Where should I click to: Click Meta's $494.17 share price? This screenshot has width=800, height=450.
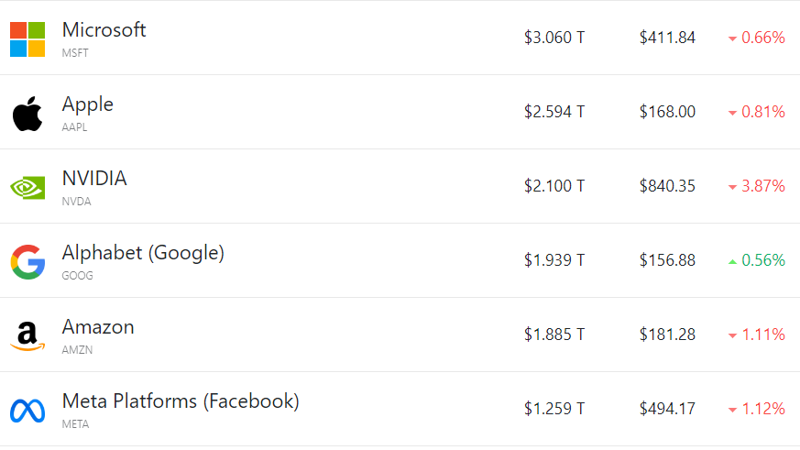pos(667,409)
